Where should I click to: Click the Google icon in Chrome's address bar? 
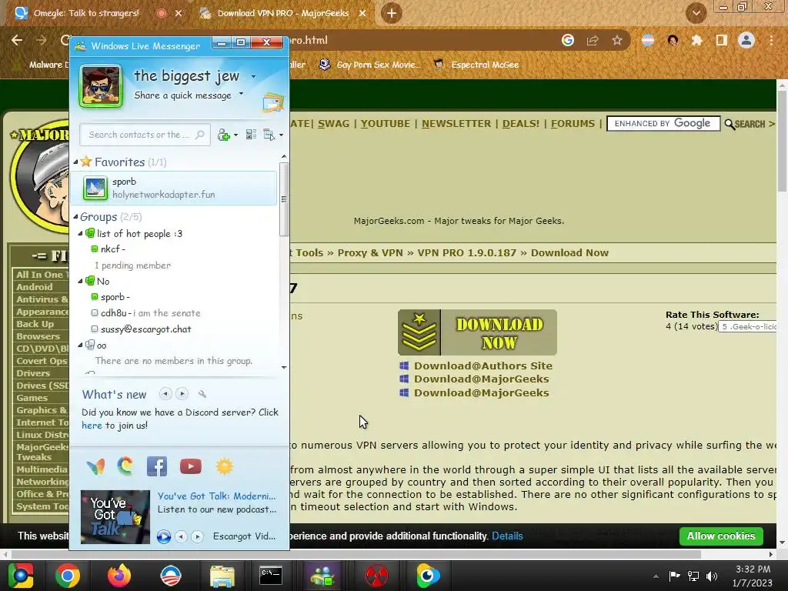[x=568, y=40]
